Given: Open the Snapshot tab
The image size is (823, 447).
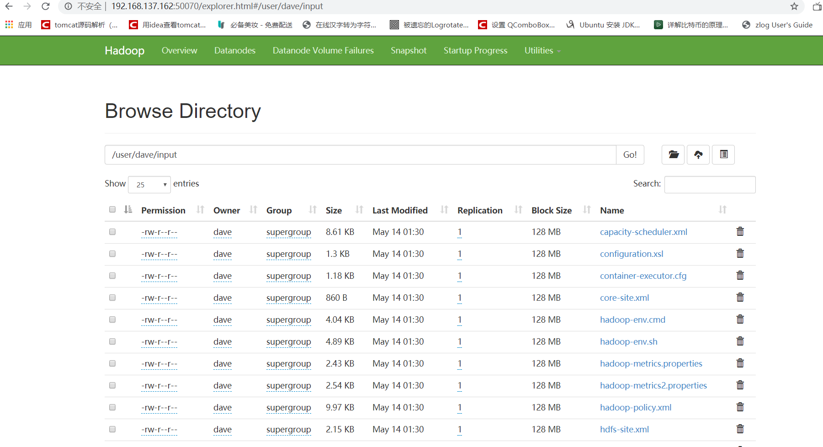Looking at the screenshot, I should 409,50.
